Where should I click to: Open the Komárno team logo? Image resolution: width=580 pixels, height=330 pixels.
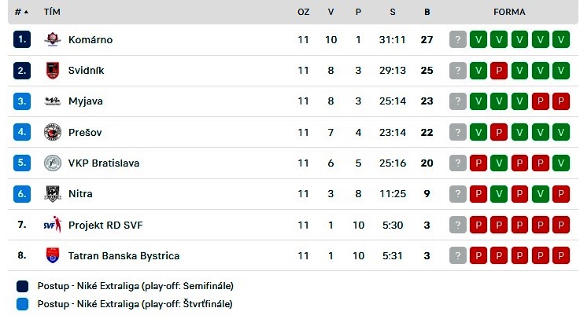point(53,39)
